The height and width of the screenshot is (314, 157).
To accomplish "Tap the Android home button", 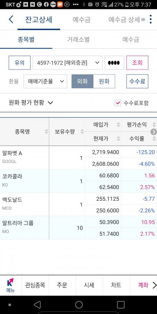I will (x=79, y=305).
